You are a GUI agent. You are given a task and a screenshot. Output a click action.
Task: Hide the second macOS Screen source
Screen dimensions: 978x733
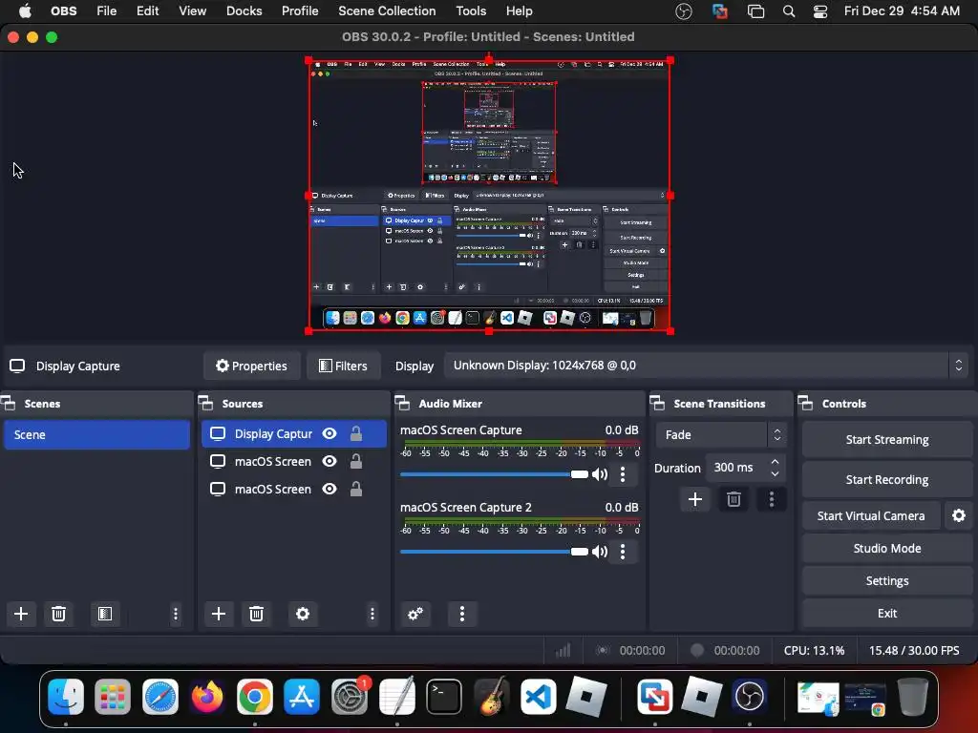(330, 490)
